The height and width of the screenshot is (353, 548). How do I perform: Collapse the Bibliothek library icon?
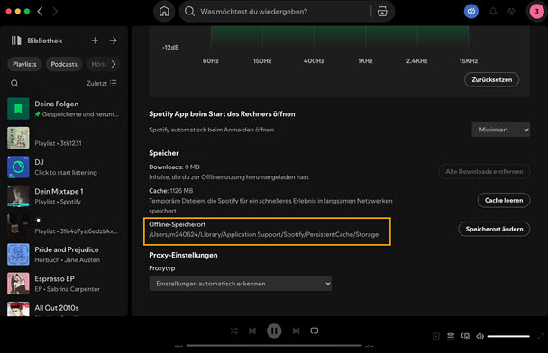tap(16, 41)
